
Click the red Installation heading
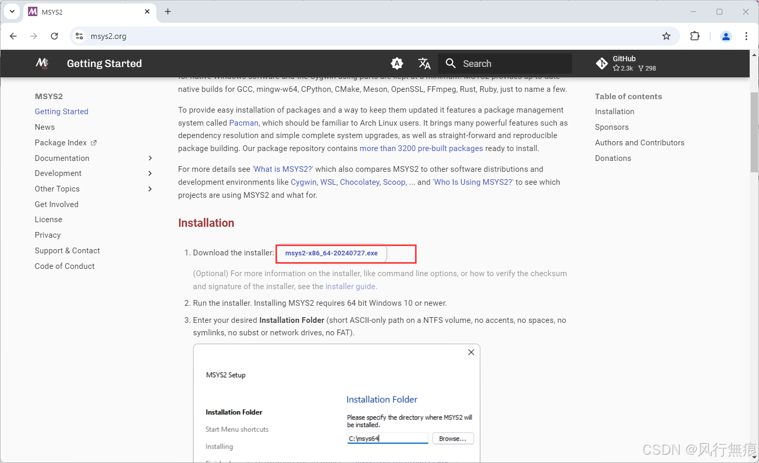click(206, 223)
